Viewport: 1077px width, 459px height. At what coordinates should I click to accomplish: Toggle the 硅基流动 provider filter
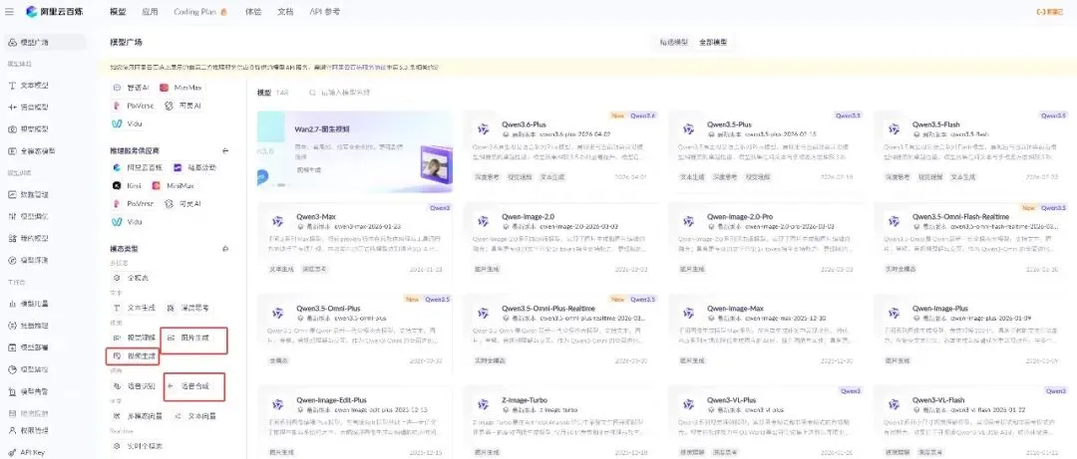194,167
